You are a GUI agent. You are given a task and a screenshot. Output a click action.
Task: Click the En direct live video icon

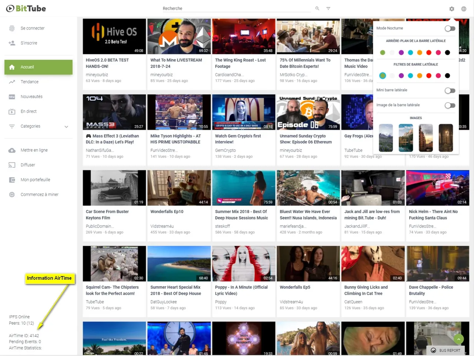pyautogui.click(x=12, y=111)
